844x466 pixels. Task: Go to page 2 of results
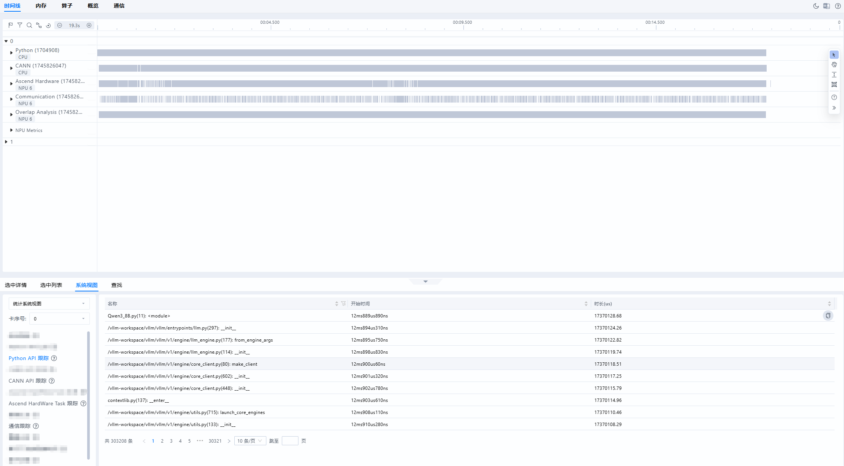(162, 441)
